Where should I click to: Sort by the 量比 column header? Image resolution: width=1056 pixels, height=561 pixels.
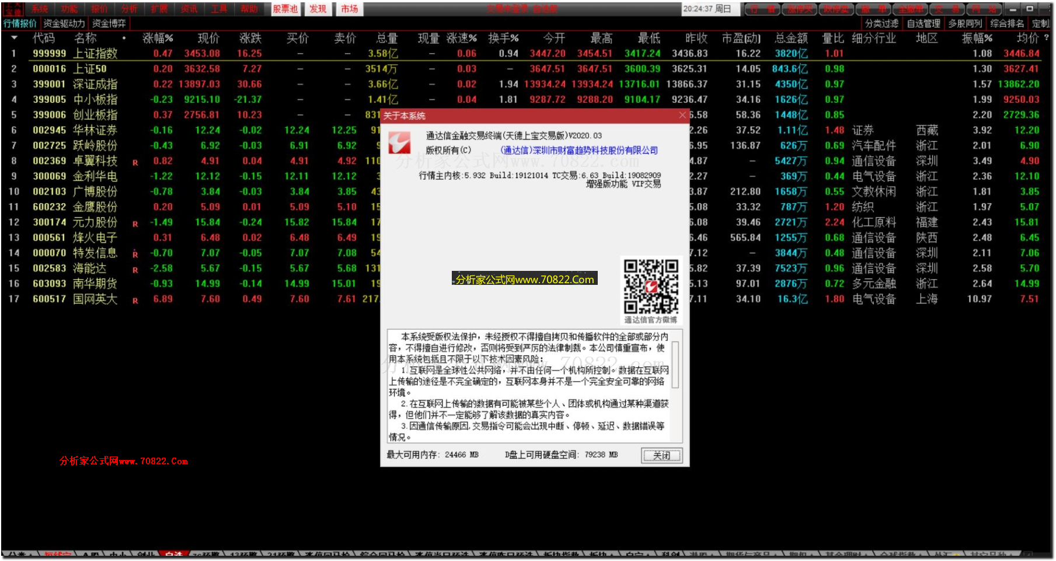(x=833, y=38)
